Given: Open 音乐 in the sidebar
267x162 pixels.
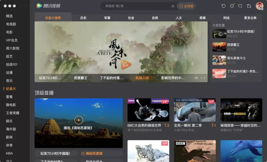Looking at the screenshot, I should [x=9, y=81].
